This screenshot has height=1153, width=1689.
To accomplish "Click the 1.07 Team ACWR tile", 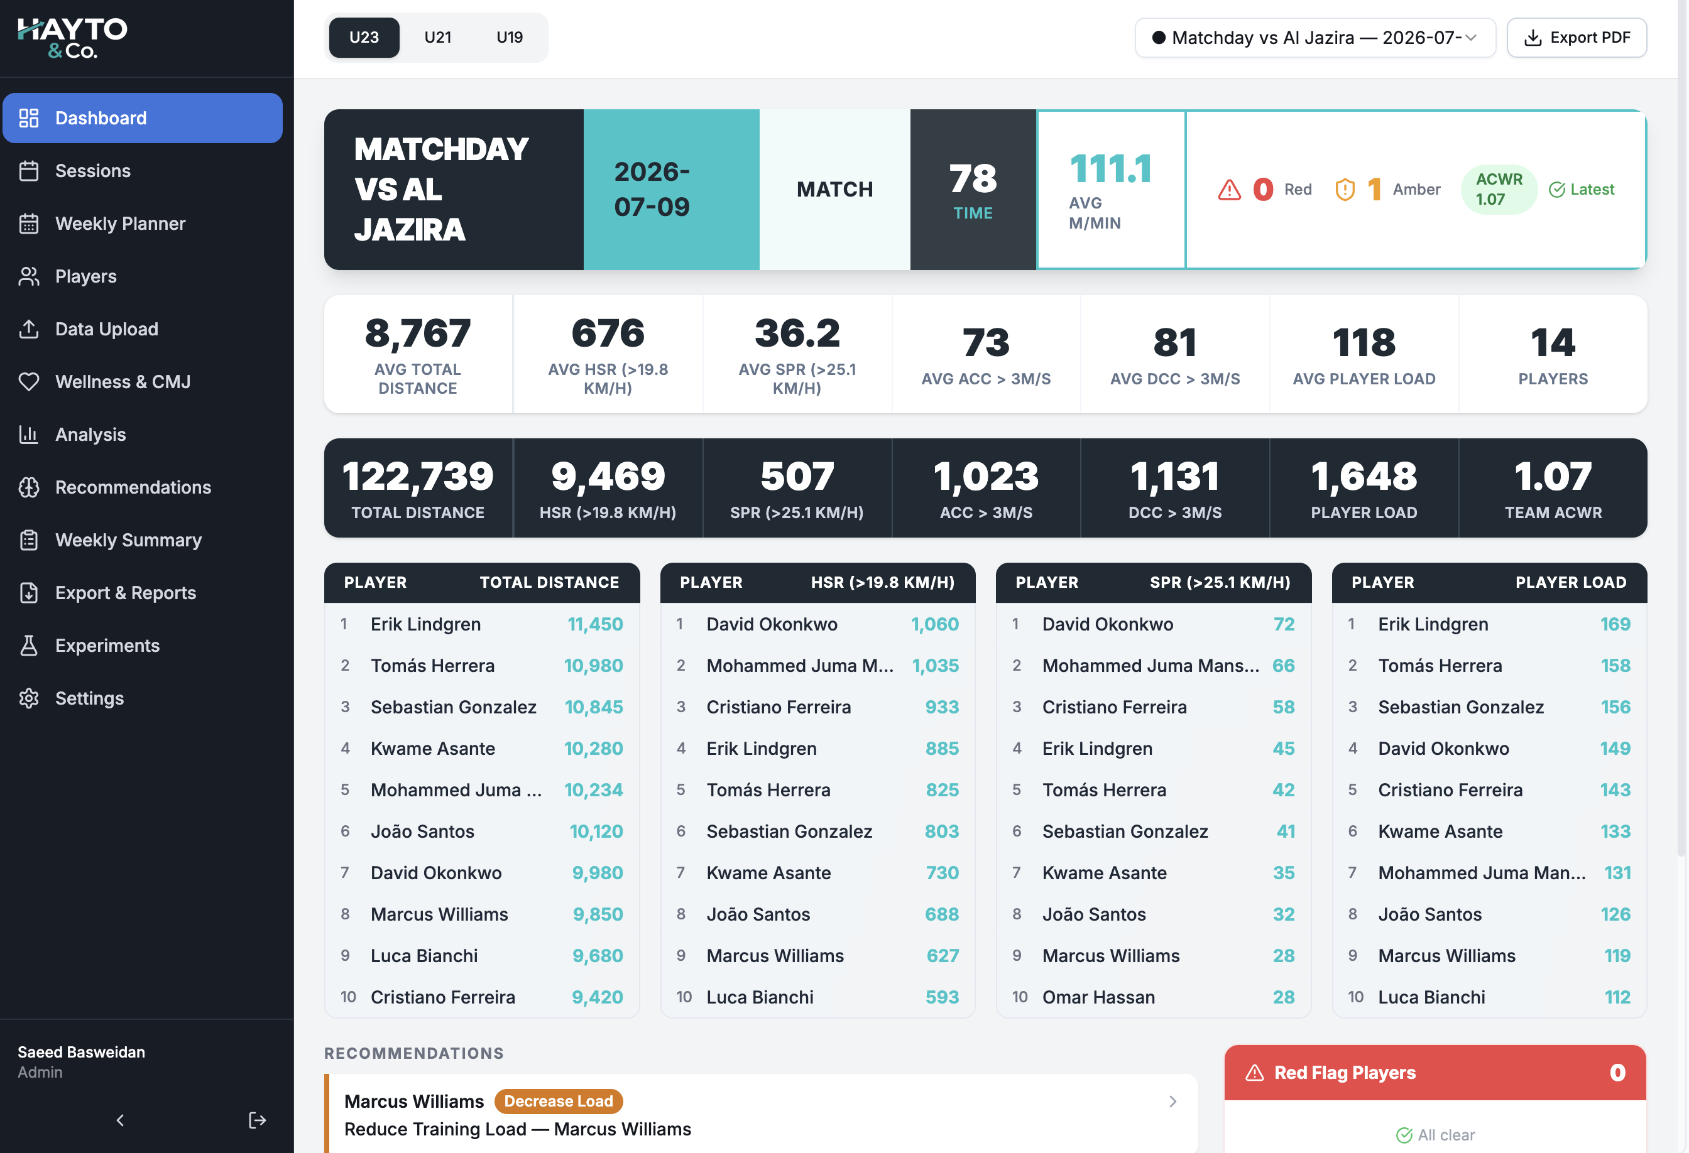I will tap(1553, 488).
